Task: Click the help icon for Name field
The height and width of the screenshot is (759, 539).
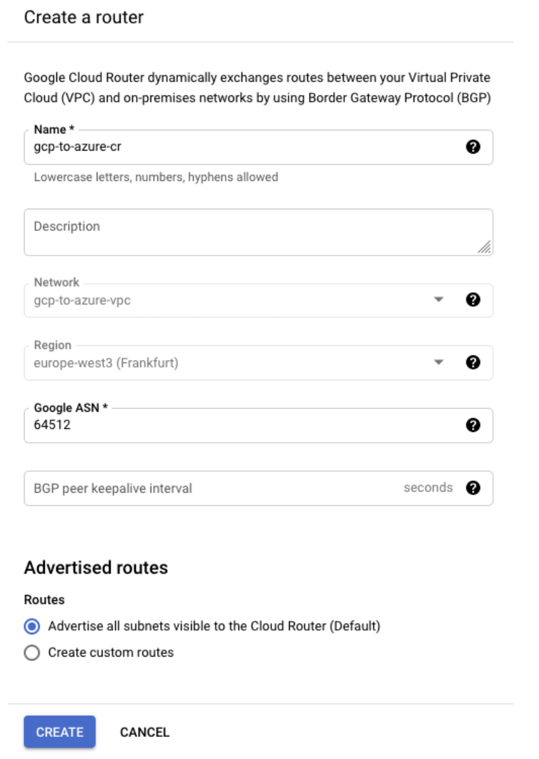Action: (473, 147)
